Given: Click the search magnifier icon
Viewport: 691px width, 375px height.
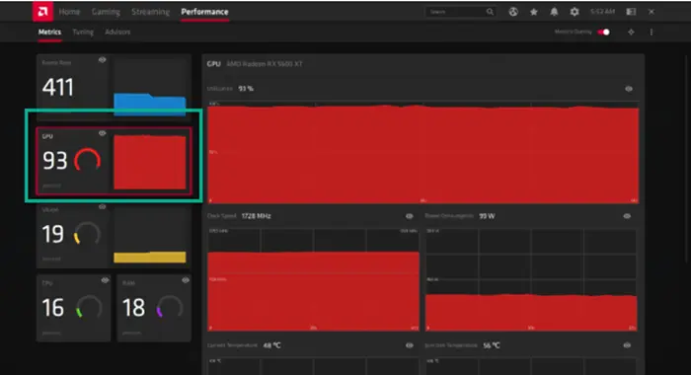Looking at the screenshot, I should [x=490, y=12].
